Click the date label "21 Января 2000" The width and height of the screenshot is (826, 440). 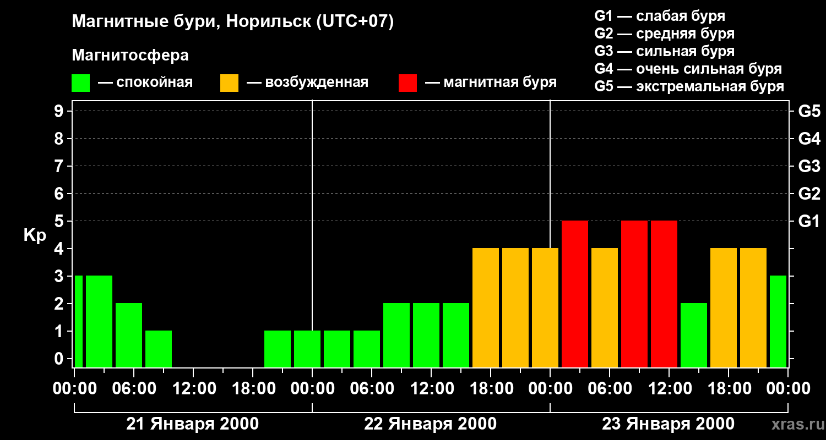193,424
